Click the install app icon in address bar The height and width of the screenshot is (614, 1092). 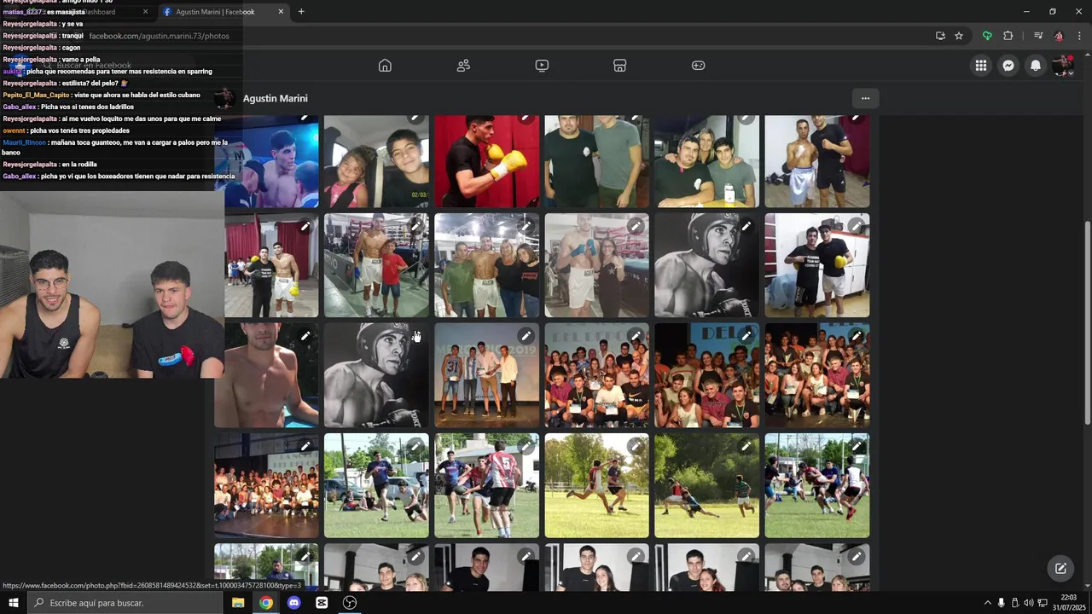940,36
